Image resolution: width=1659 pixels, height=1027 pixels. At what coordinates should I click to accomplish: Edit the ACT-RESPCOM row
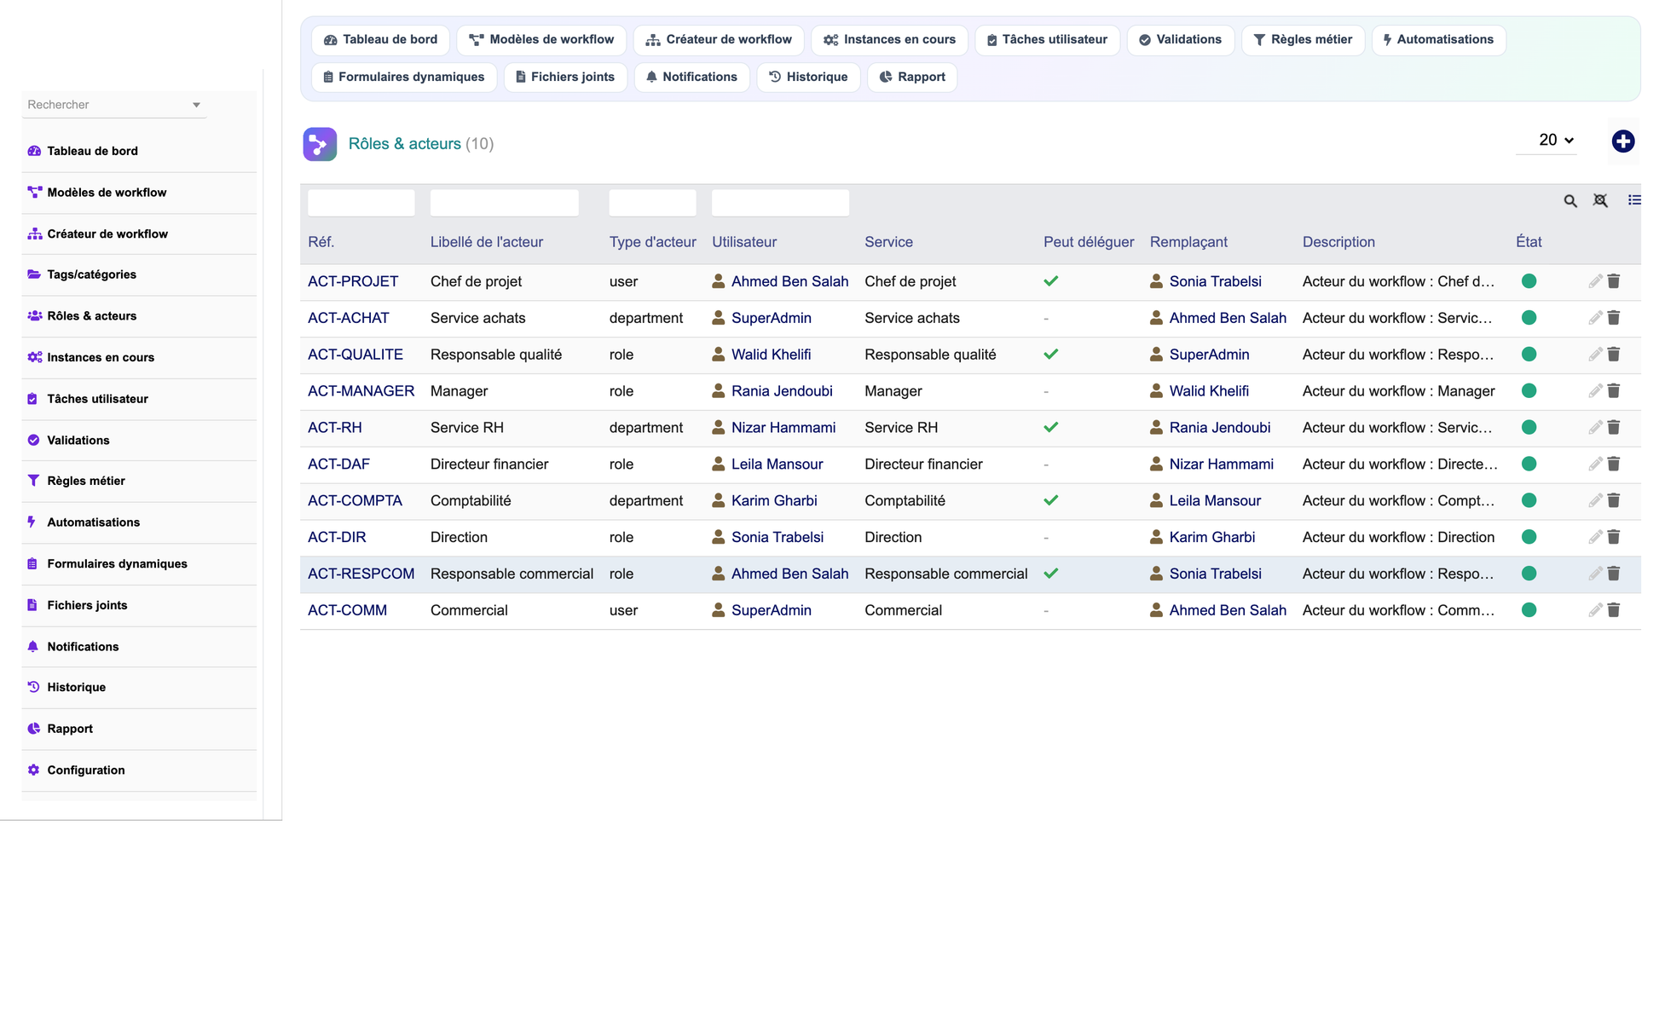pyautogui.click(x=1595, y=574)
